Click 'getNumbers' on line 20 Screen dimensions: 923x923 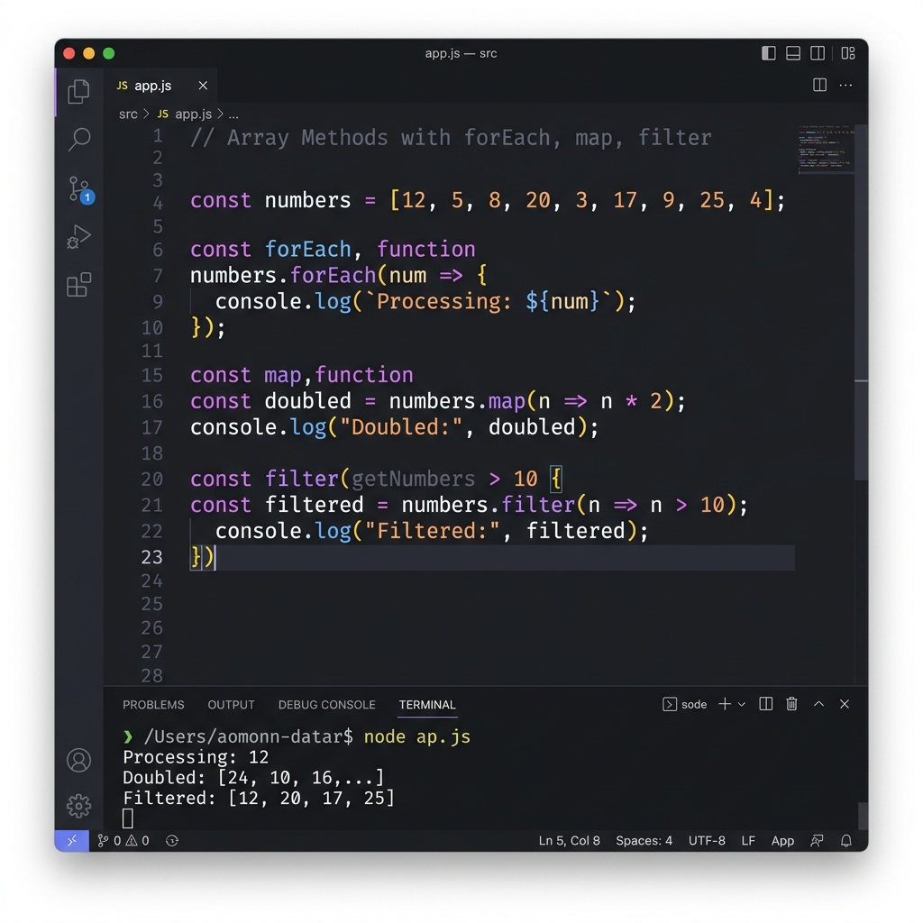(x=413, y=479)
